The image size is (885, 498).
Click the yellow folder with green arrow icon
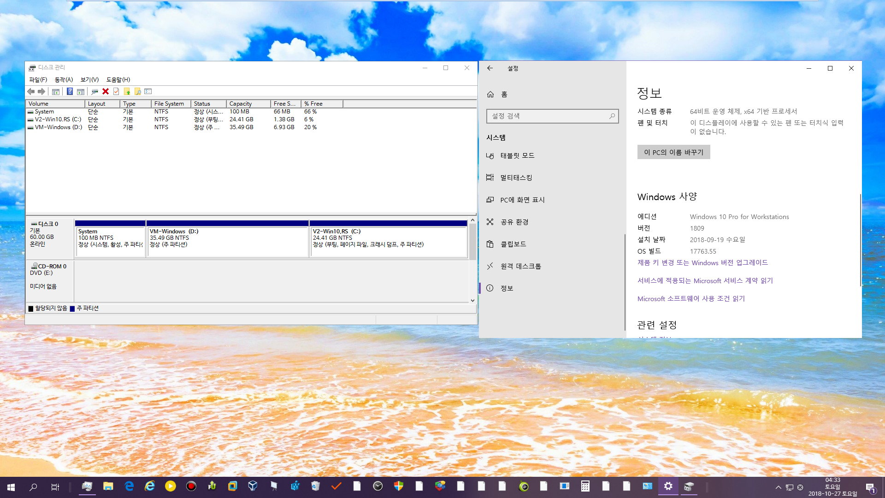(127, 91)
